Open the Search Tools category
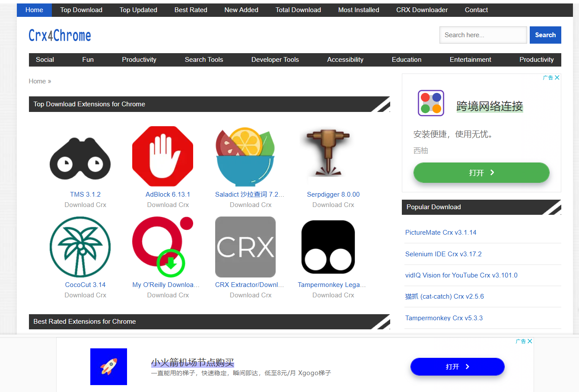 (x=204, y=60)
